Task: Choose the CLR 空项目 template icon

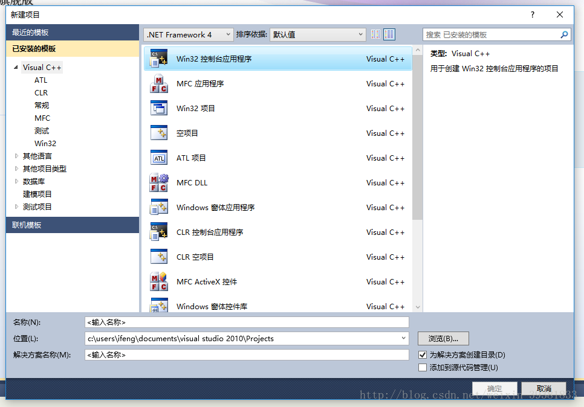Action: (x=158, y=257)
